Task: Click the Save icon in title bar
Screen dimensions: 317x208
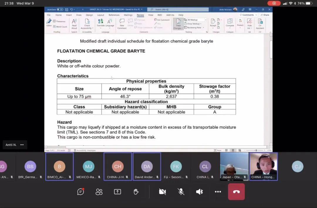Action: coord(67,9)
